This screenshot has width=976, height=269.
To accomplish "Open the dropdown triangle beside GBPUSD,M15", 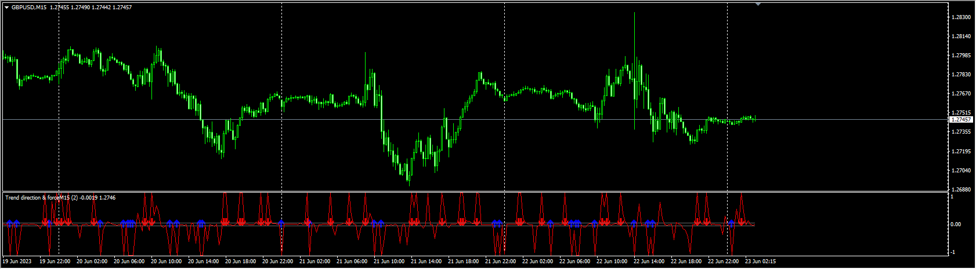I will pos(7,7).
